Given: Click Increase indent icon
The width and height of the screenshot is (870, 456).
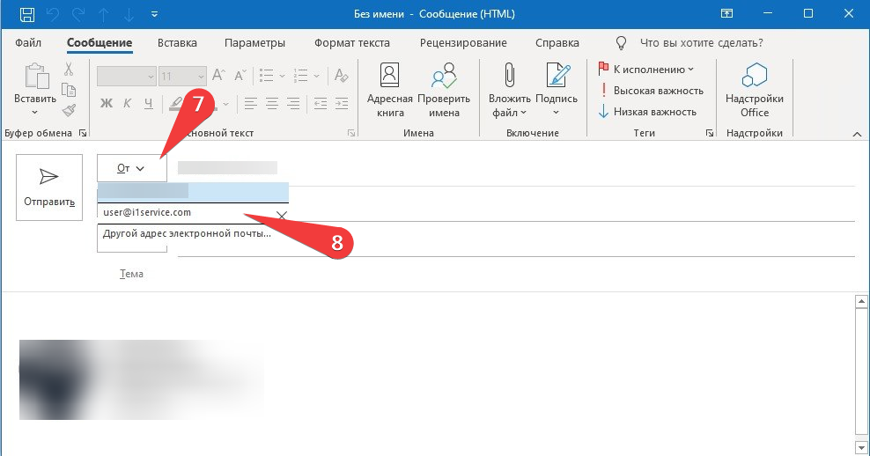Looking at the screenshot, I should 342,103.
